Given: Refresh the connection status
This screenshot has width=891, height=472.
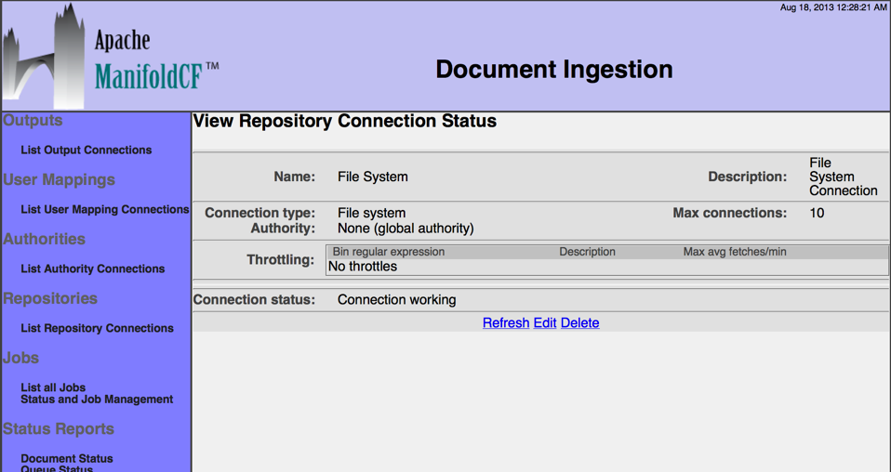Looking at the screenshot, I should (x=506, y=322).
